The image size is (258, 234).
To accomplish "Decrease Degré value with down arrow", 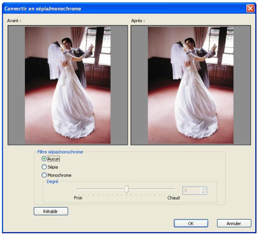I will (x=204, y=192).
